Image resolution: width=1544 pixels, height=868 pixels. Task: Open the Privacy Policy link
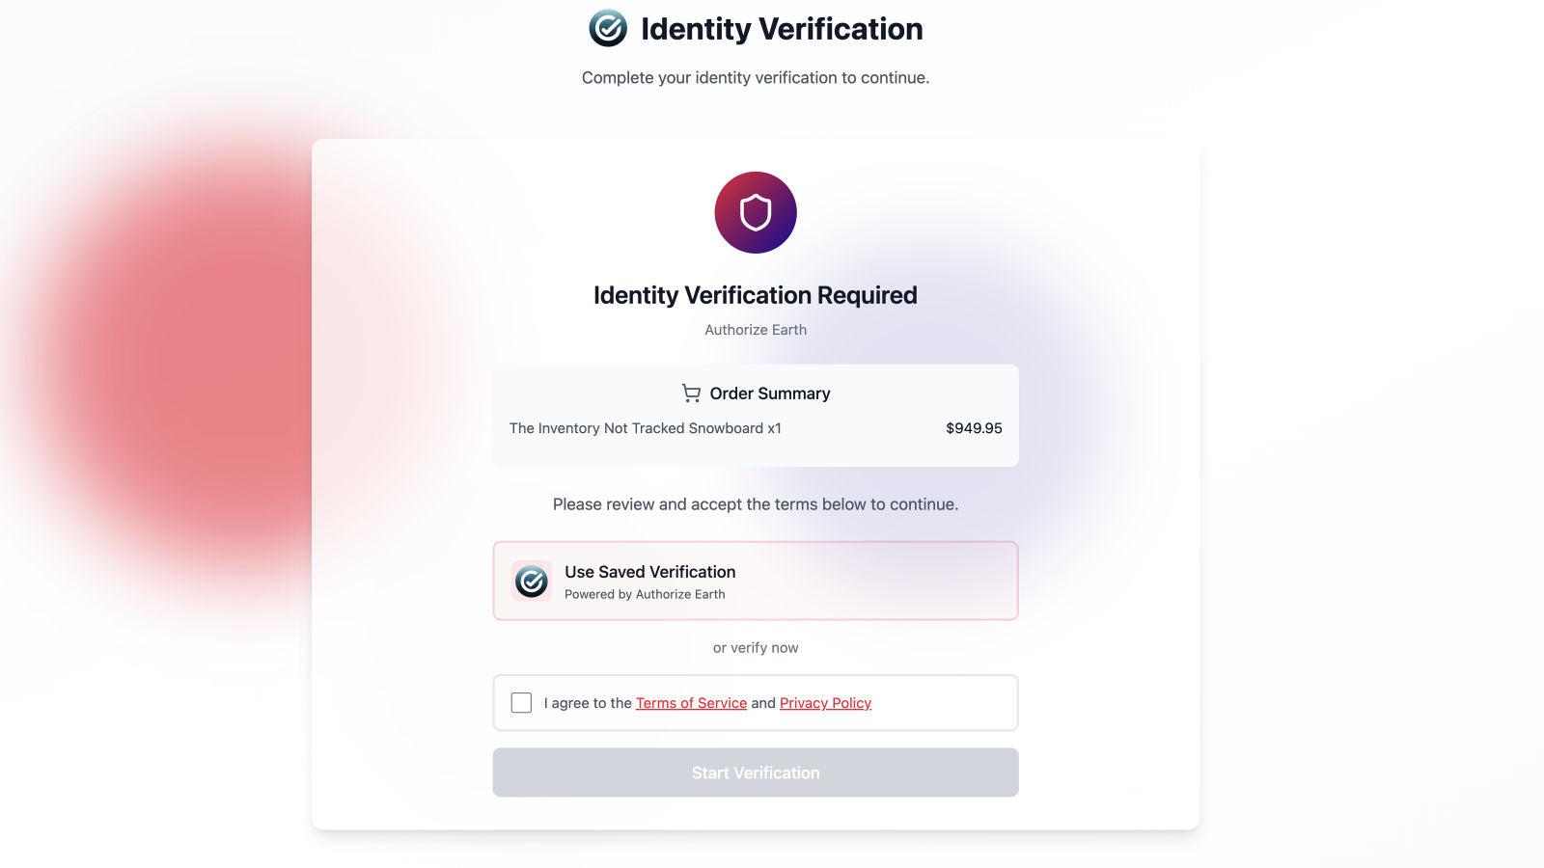click(825, 703)
